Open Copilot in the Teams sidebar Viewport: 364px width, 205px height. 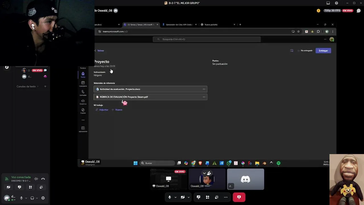click(83, 111)
